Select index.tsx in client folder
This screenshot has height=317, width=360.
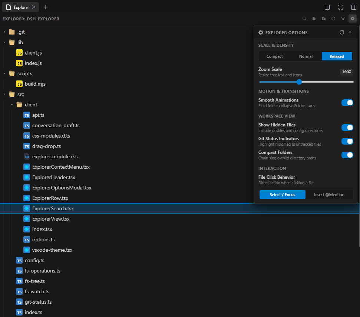pos(42,229)
